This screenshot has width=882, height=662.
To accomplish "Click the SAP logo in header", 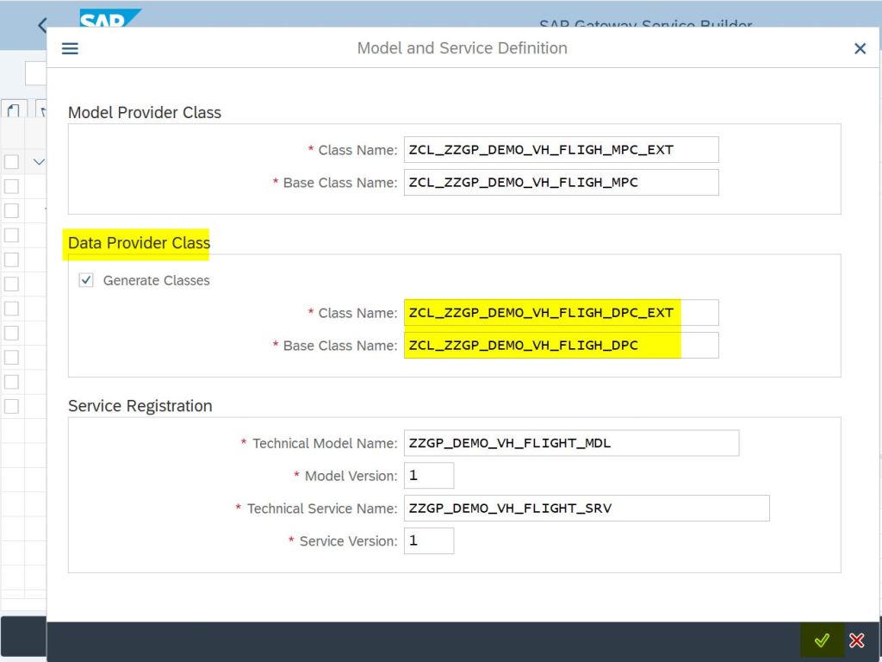I will tap(109, 18).
